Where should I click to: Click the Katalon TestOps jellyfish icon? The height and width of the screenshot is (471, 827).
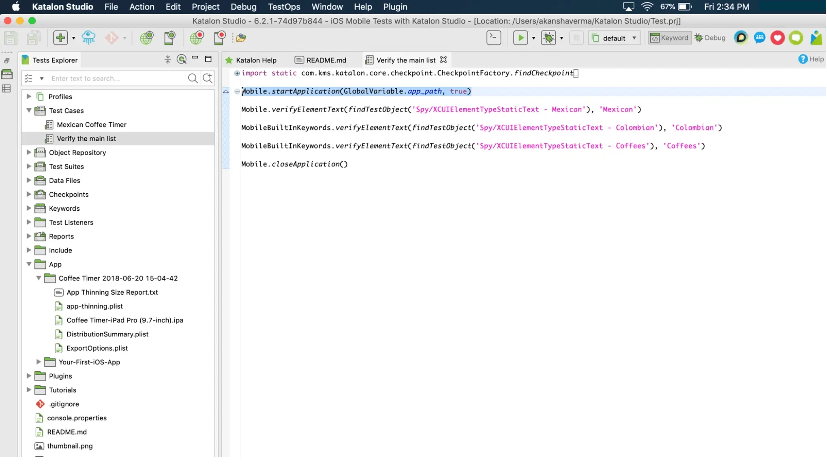(x=88, y=38)
